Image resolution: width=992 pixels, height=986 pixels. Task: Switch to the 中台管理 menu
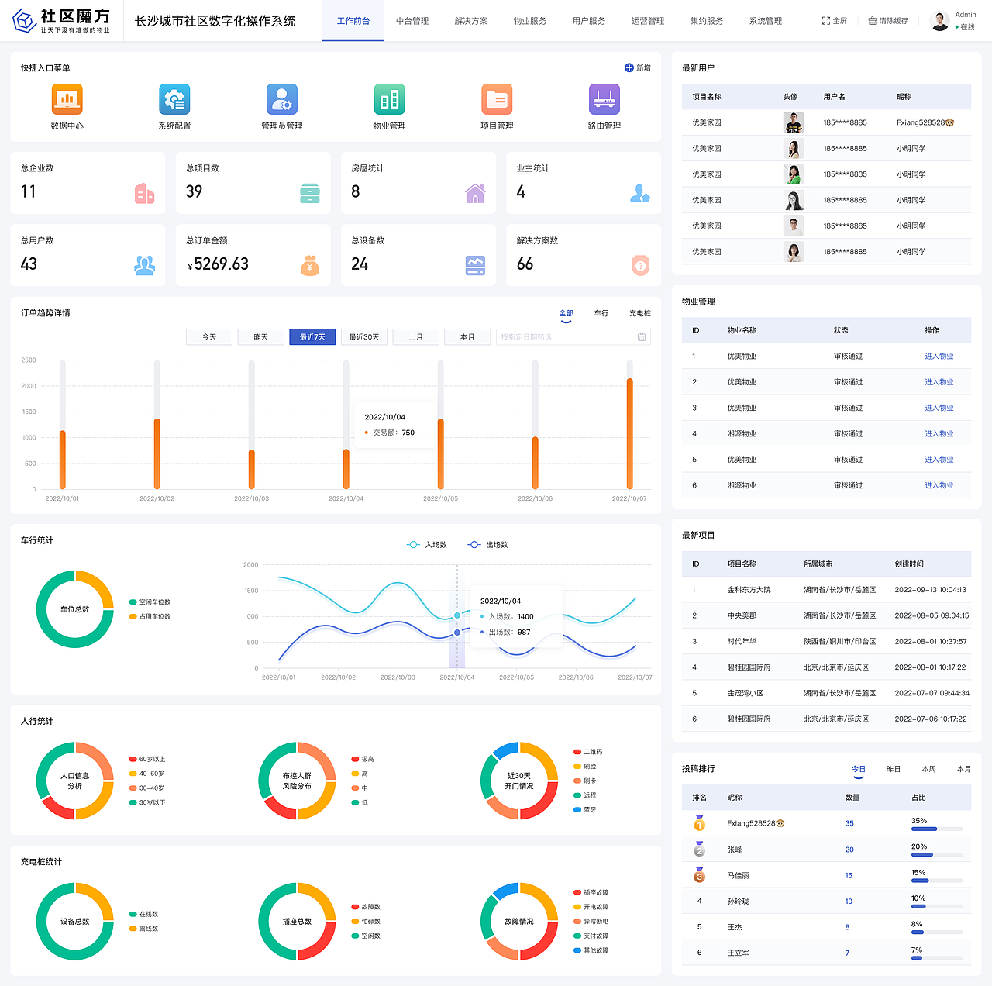[412, 21]
